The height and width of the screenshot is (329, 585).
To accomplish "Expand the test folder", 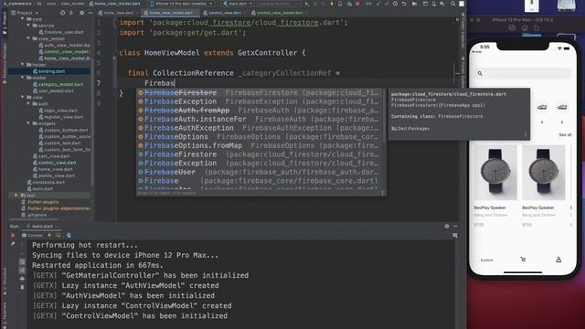I will pyautogui.click(x=16, y=195).
